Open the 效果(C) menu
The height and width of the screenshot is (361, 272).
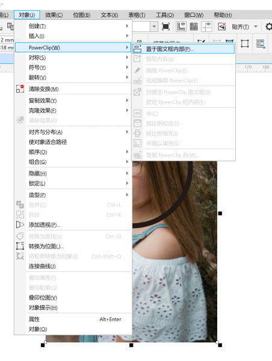[x=54, y=15]
